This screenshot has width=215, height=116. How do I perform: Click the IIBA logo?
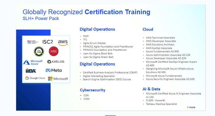coord(31,71)
